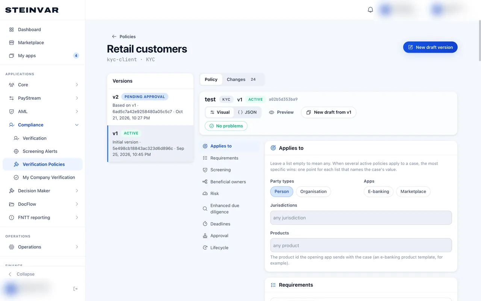Click the My apps count badge 4
This screenshot has width=481, height=301.
(x=76, y=56)
